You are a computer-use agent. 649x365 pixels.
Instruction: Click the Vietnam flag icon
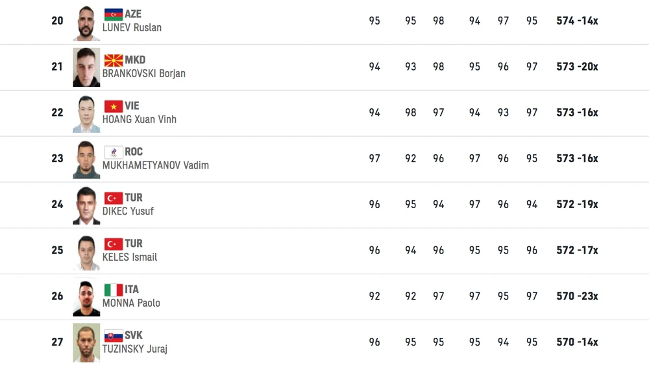click(113, 106)
